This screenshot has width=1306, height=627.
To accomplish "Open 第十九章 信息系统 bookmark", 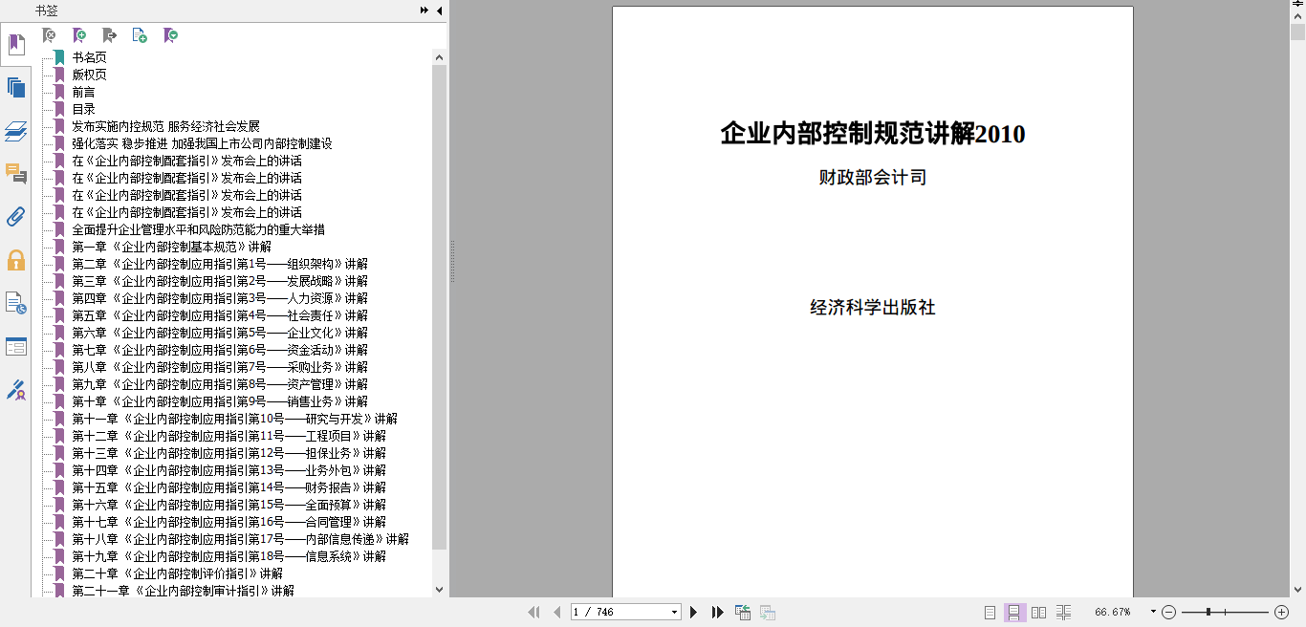I will pos(229,556).
